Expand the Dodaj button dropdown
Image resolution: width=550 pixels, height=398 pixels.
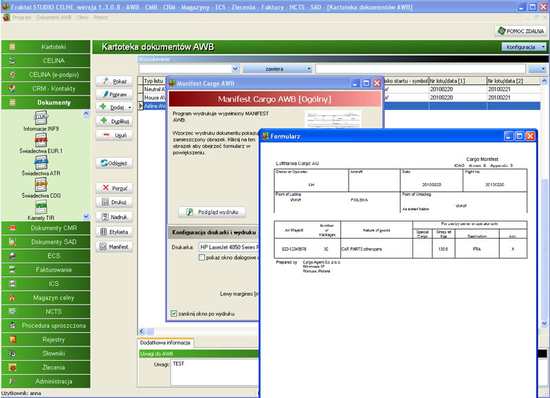point(130,108)
